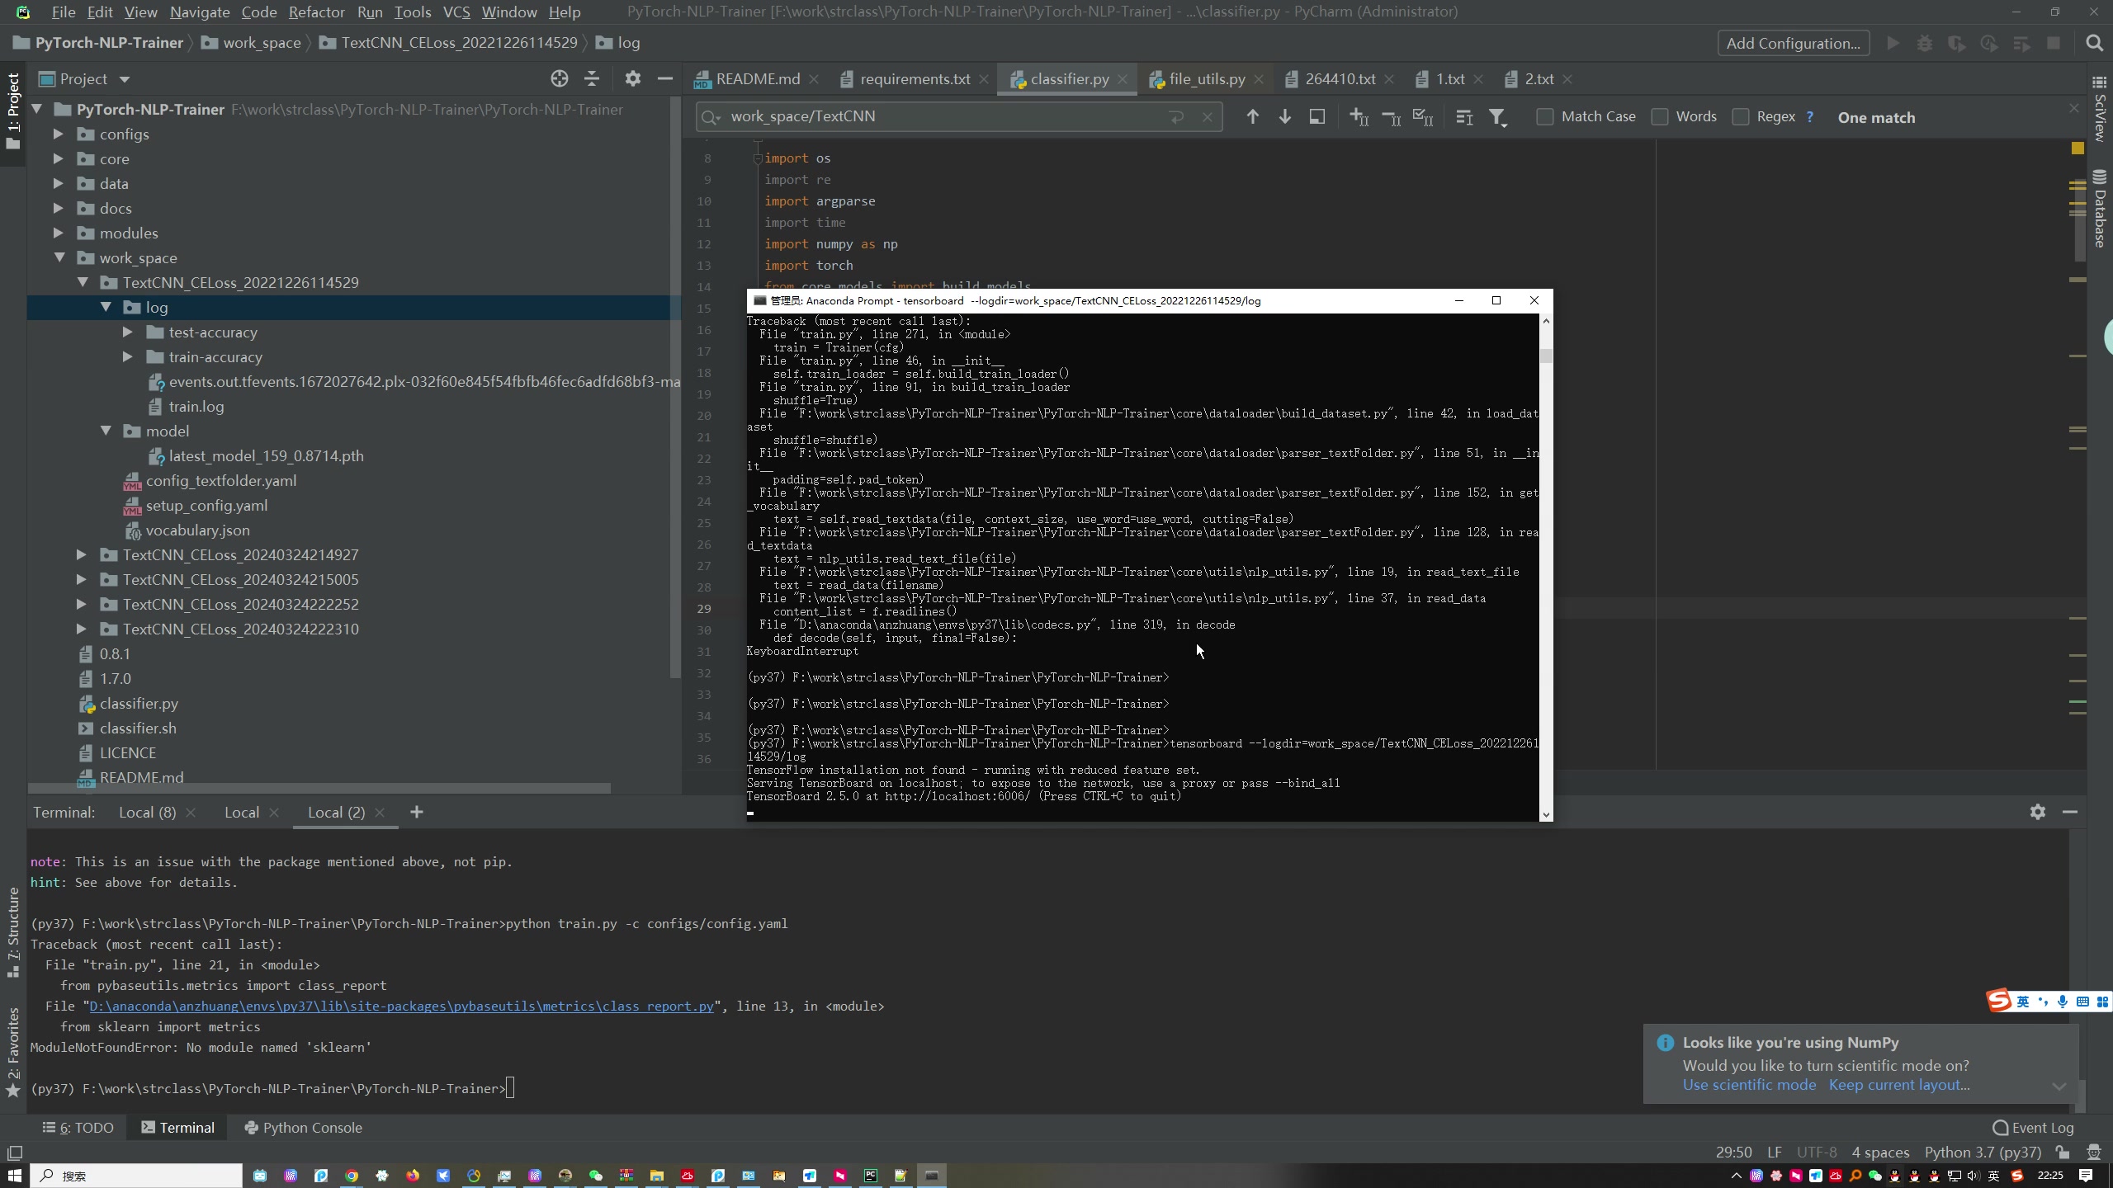Open the Database side panel

click(2100, 208)
